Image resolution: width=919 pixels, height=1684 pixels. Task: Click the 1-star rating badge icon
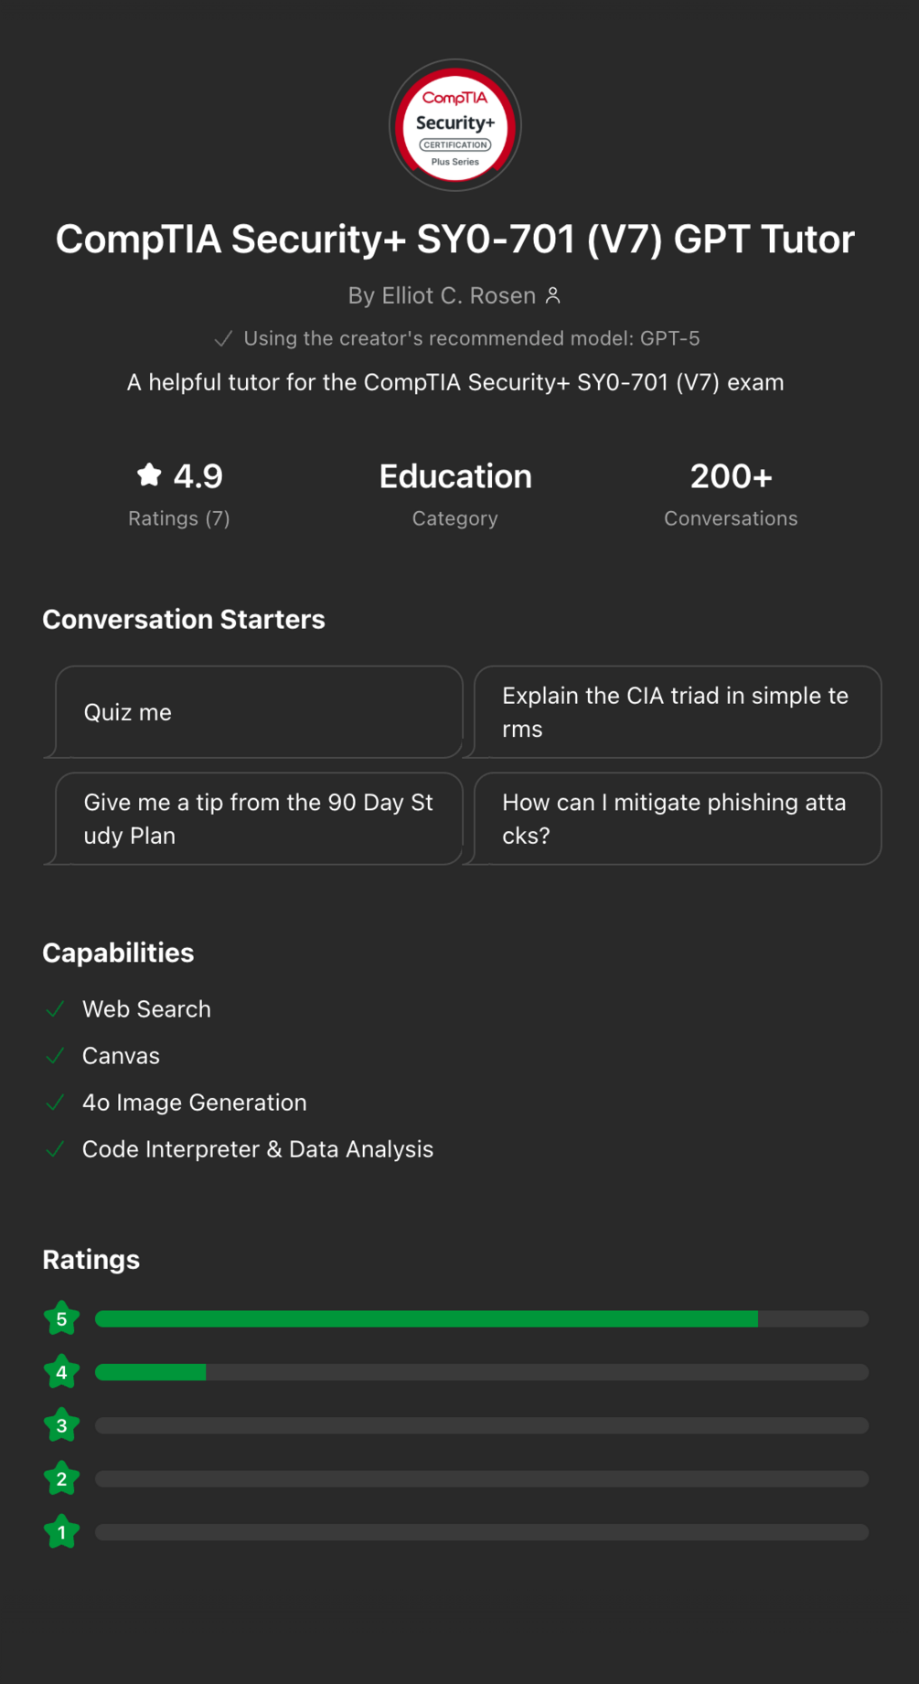(61, 1531)
